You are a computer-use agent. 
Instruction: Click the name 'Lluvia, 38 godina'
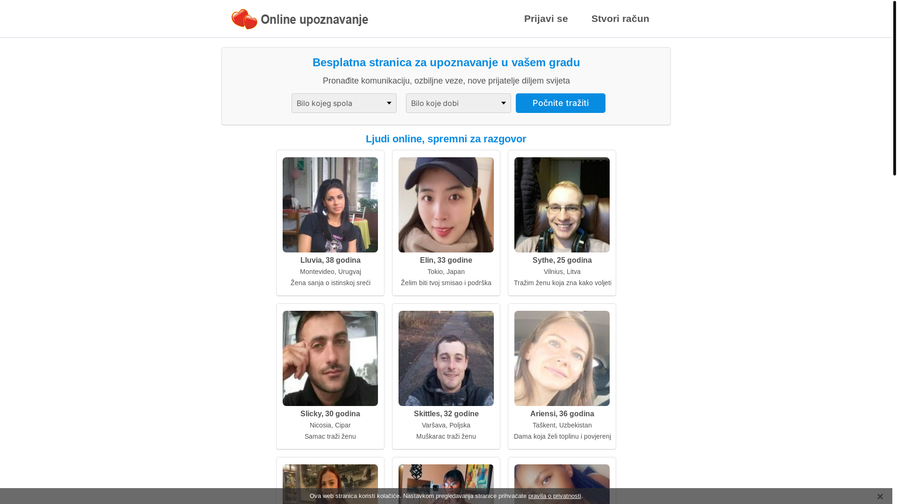[x=330, y=260]
